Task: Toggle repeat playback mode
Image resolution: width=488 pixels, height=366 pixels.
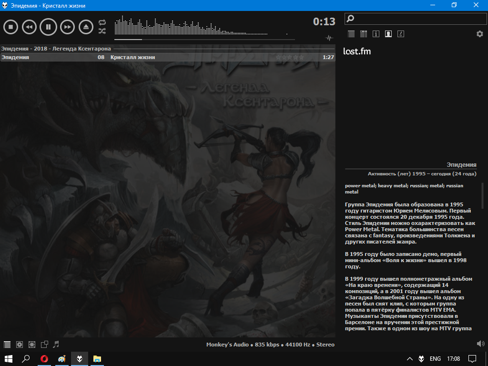Action: pyautogui.click(x=102, y=22)
